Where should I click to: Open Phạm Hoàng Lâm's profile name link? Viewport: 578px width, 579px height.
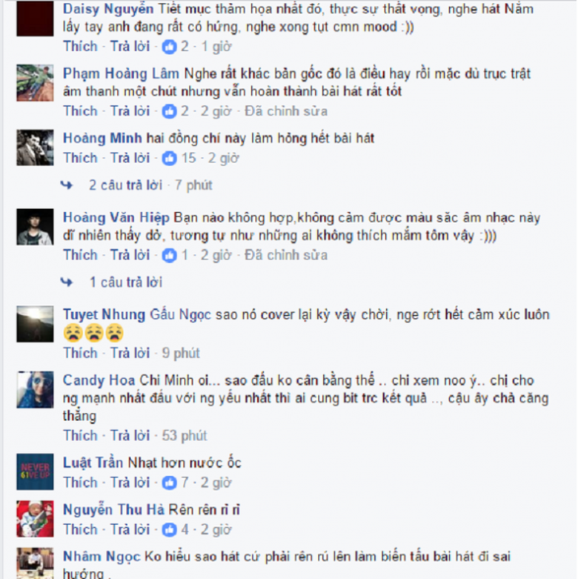point(121,74)
